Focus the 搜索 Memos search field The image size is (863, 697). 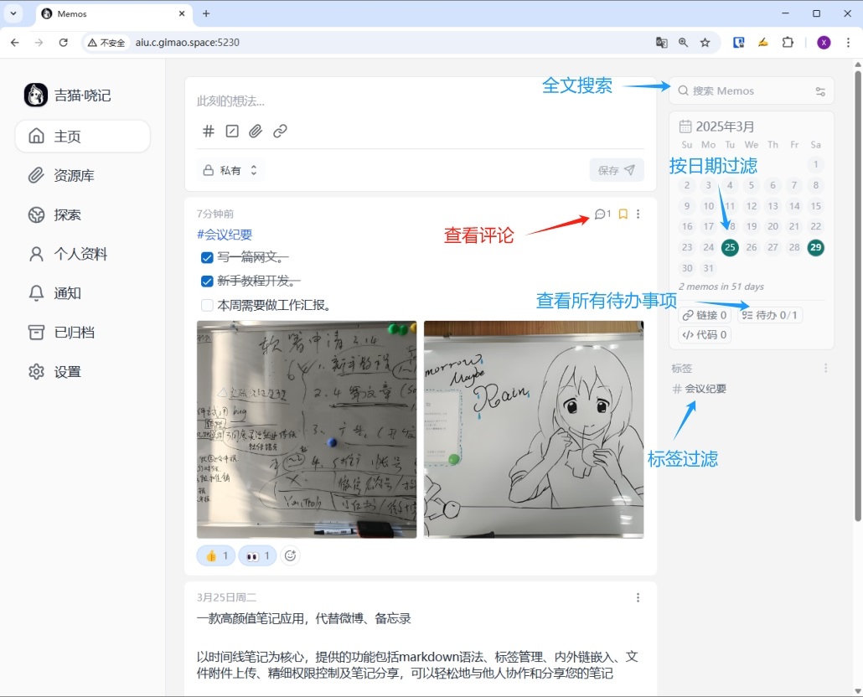[x=752, y=90]
